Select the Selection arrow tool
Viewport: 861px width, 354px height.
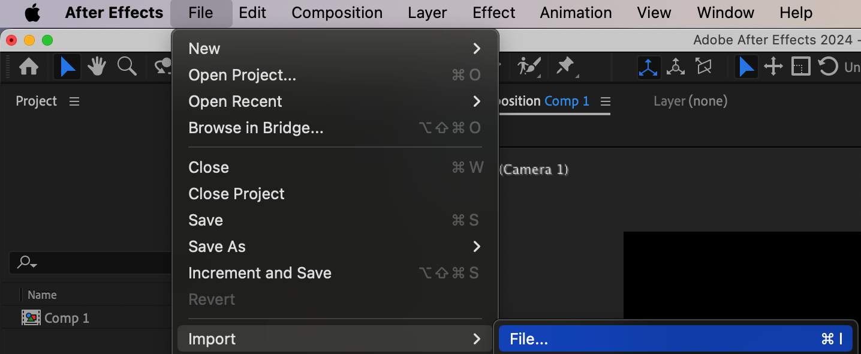[x=67, y=67]
